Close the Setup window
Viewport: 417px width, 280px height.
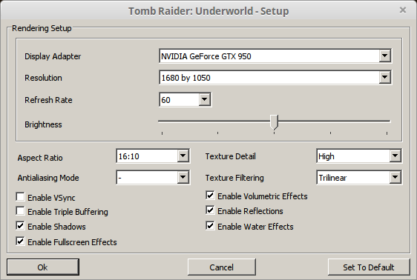click(x=403, y=10)
